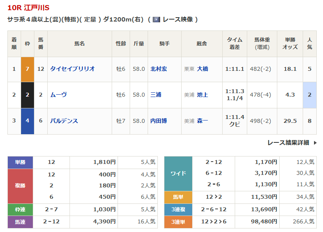Select horse ムーヴ name link
This screenshot has height=232, width=323.
pos(59,95)
